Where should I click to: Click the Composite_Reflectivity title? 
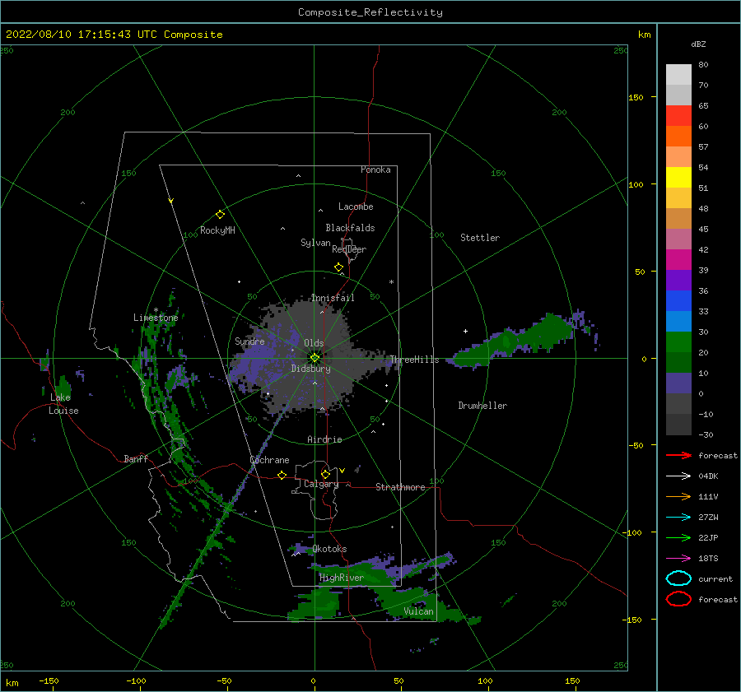[370, 12]
